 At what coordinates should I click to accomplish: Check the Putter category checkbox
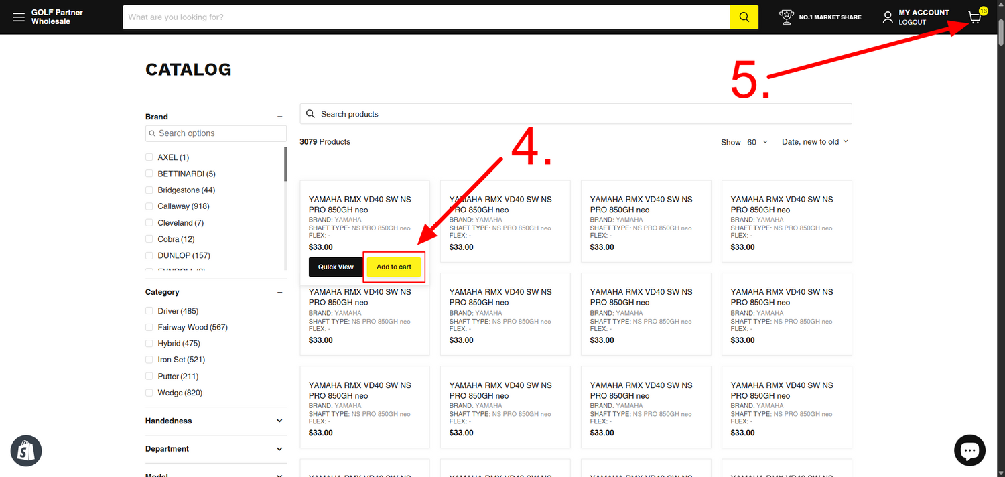pyautogui.click(x=149, y=377)
